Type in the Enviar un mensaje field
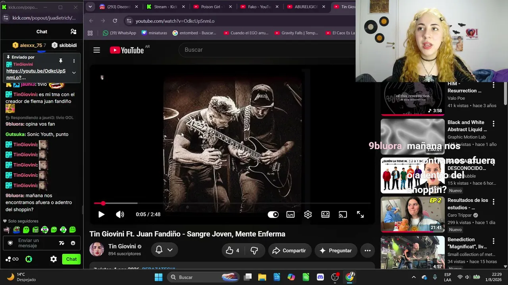This screenshot has height=285, width=508. [x=36, y=243]
